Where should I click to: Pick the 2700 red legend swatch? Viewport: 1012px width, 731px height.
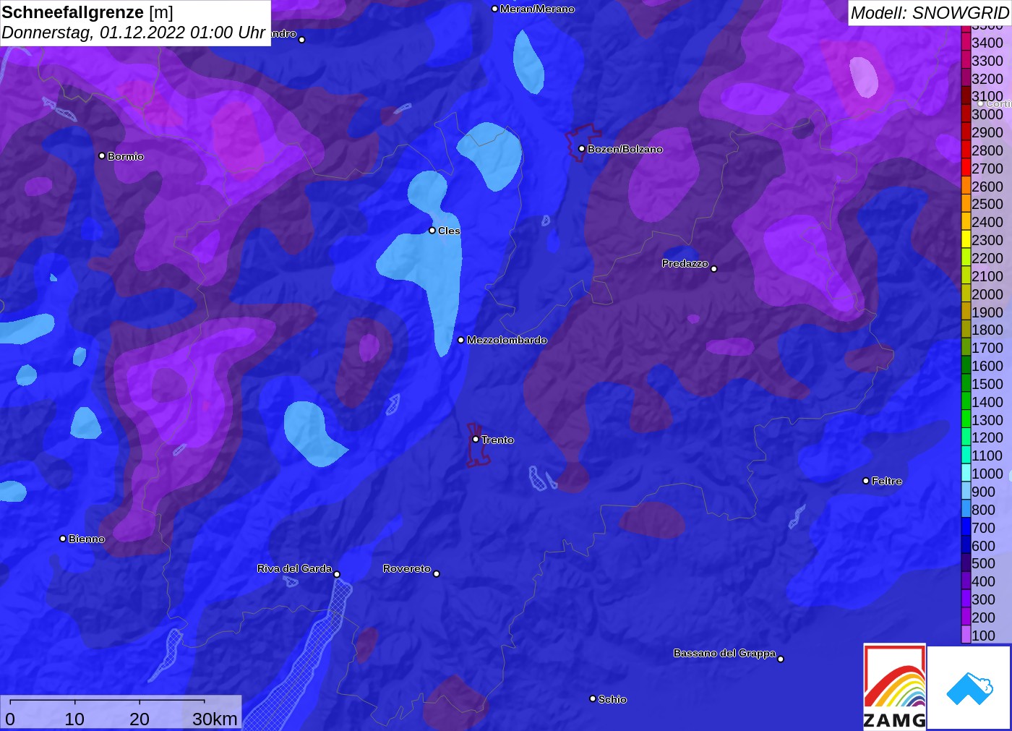pos(966,168)
